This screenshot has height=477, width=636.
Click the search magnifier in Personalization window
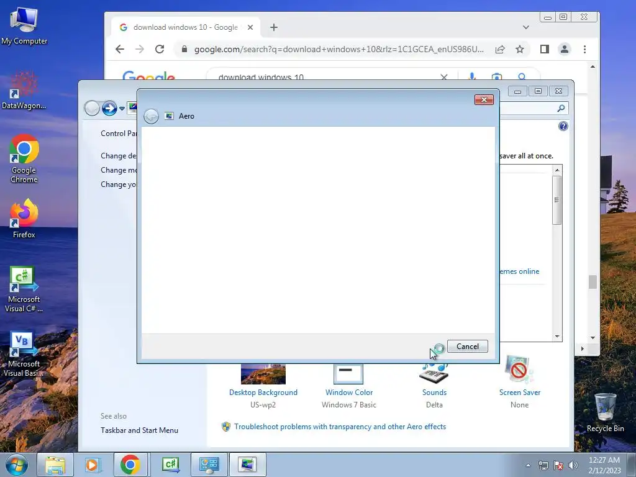pyautogui.click(x=561, y=108)
